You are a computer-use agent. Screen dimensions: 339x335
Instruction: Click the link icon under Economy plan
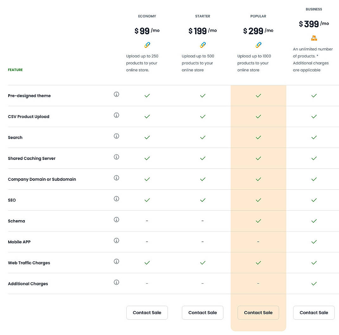coord(147,45)
